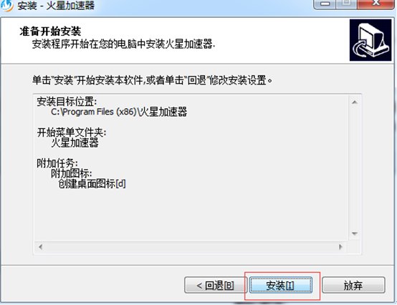Click the vertical scrollbar track of summary box
This screenshot has height=305, width=397.
(355, 168)
